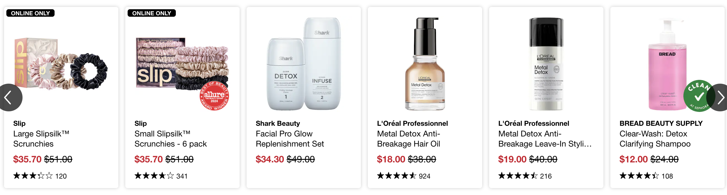Select Metal Detox Anti-Breakage Hair Oil title
The height and width of the screenshot is (195, 727).
409,139
